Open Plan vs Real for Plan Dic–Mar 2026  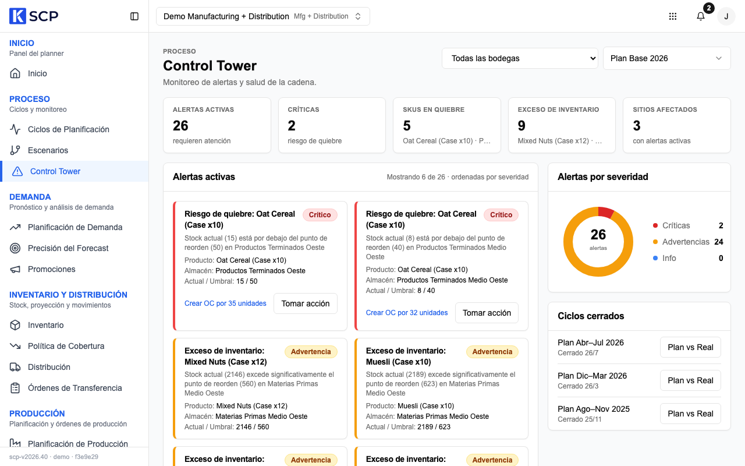tap(690, 380)
